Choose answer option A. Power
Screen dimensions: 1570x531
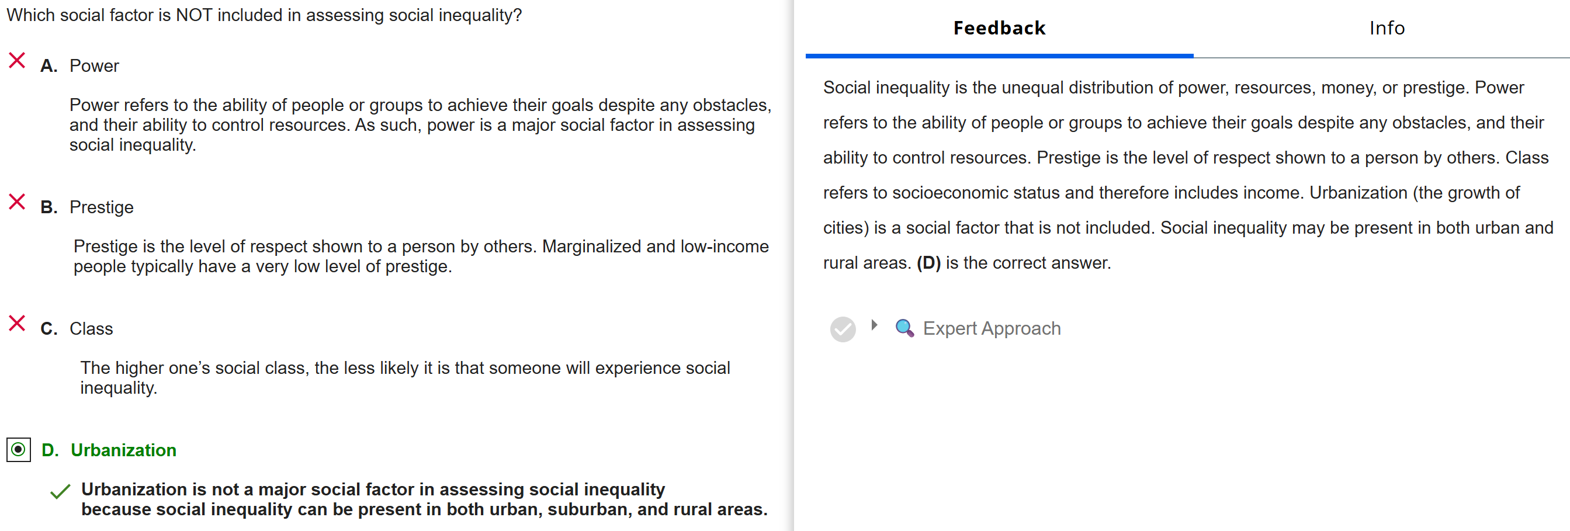[94, 66]
